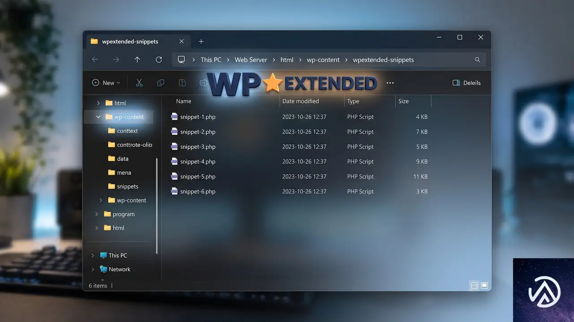Image resolution: width=574 pixels, height=322 pixels.
Task: Switch to large thumbnails view icon
Action: click(484, 285)
